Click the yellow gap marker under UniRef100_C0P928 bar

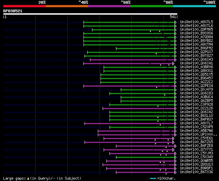point(158,106)
